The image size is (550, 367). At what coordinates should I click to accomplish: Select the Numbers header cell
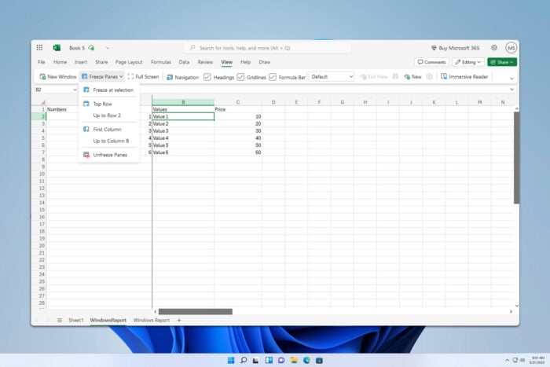98,109
